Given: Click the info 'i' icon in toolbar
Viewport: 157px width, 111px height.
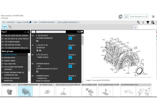Looking at the screenshot, I should click(x=143, y=23).
